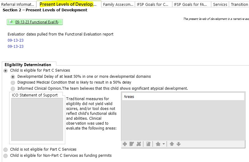This screenshot has width=249, height=162.
Task: Choose Developmental Delay of at least 50% option
Action: 13,77
